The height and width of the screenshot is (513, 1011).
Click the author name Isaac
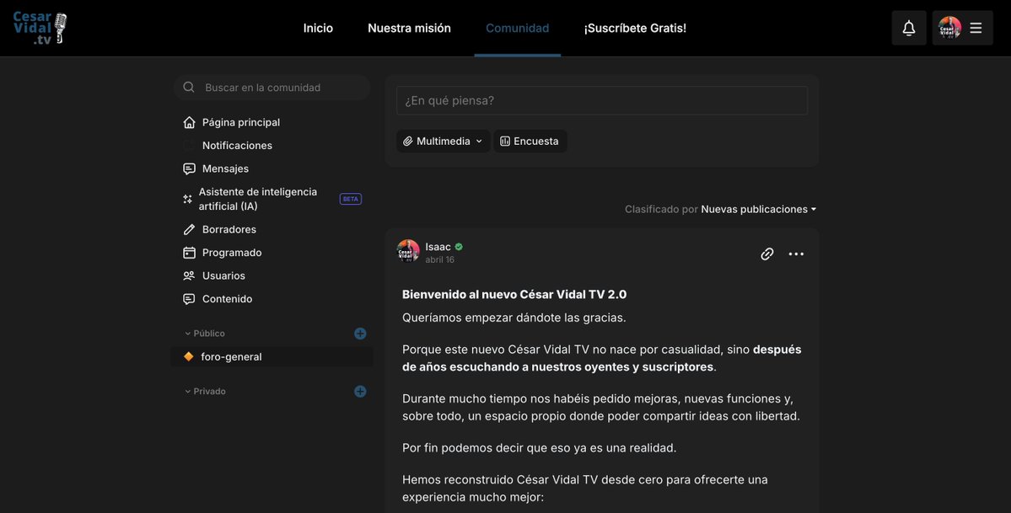point(438,247)
